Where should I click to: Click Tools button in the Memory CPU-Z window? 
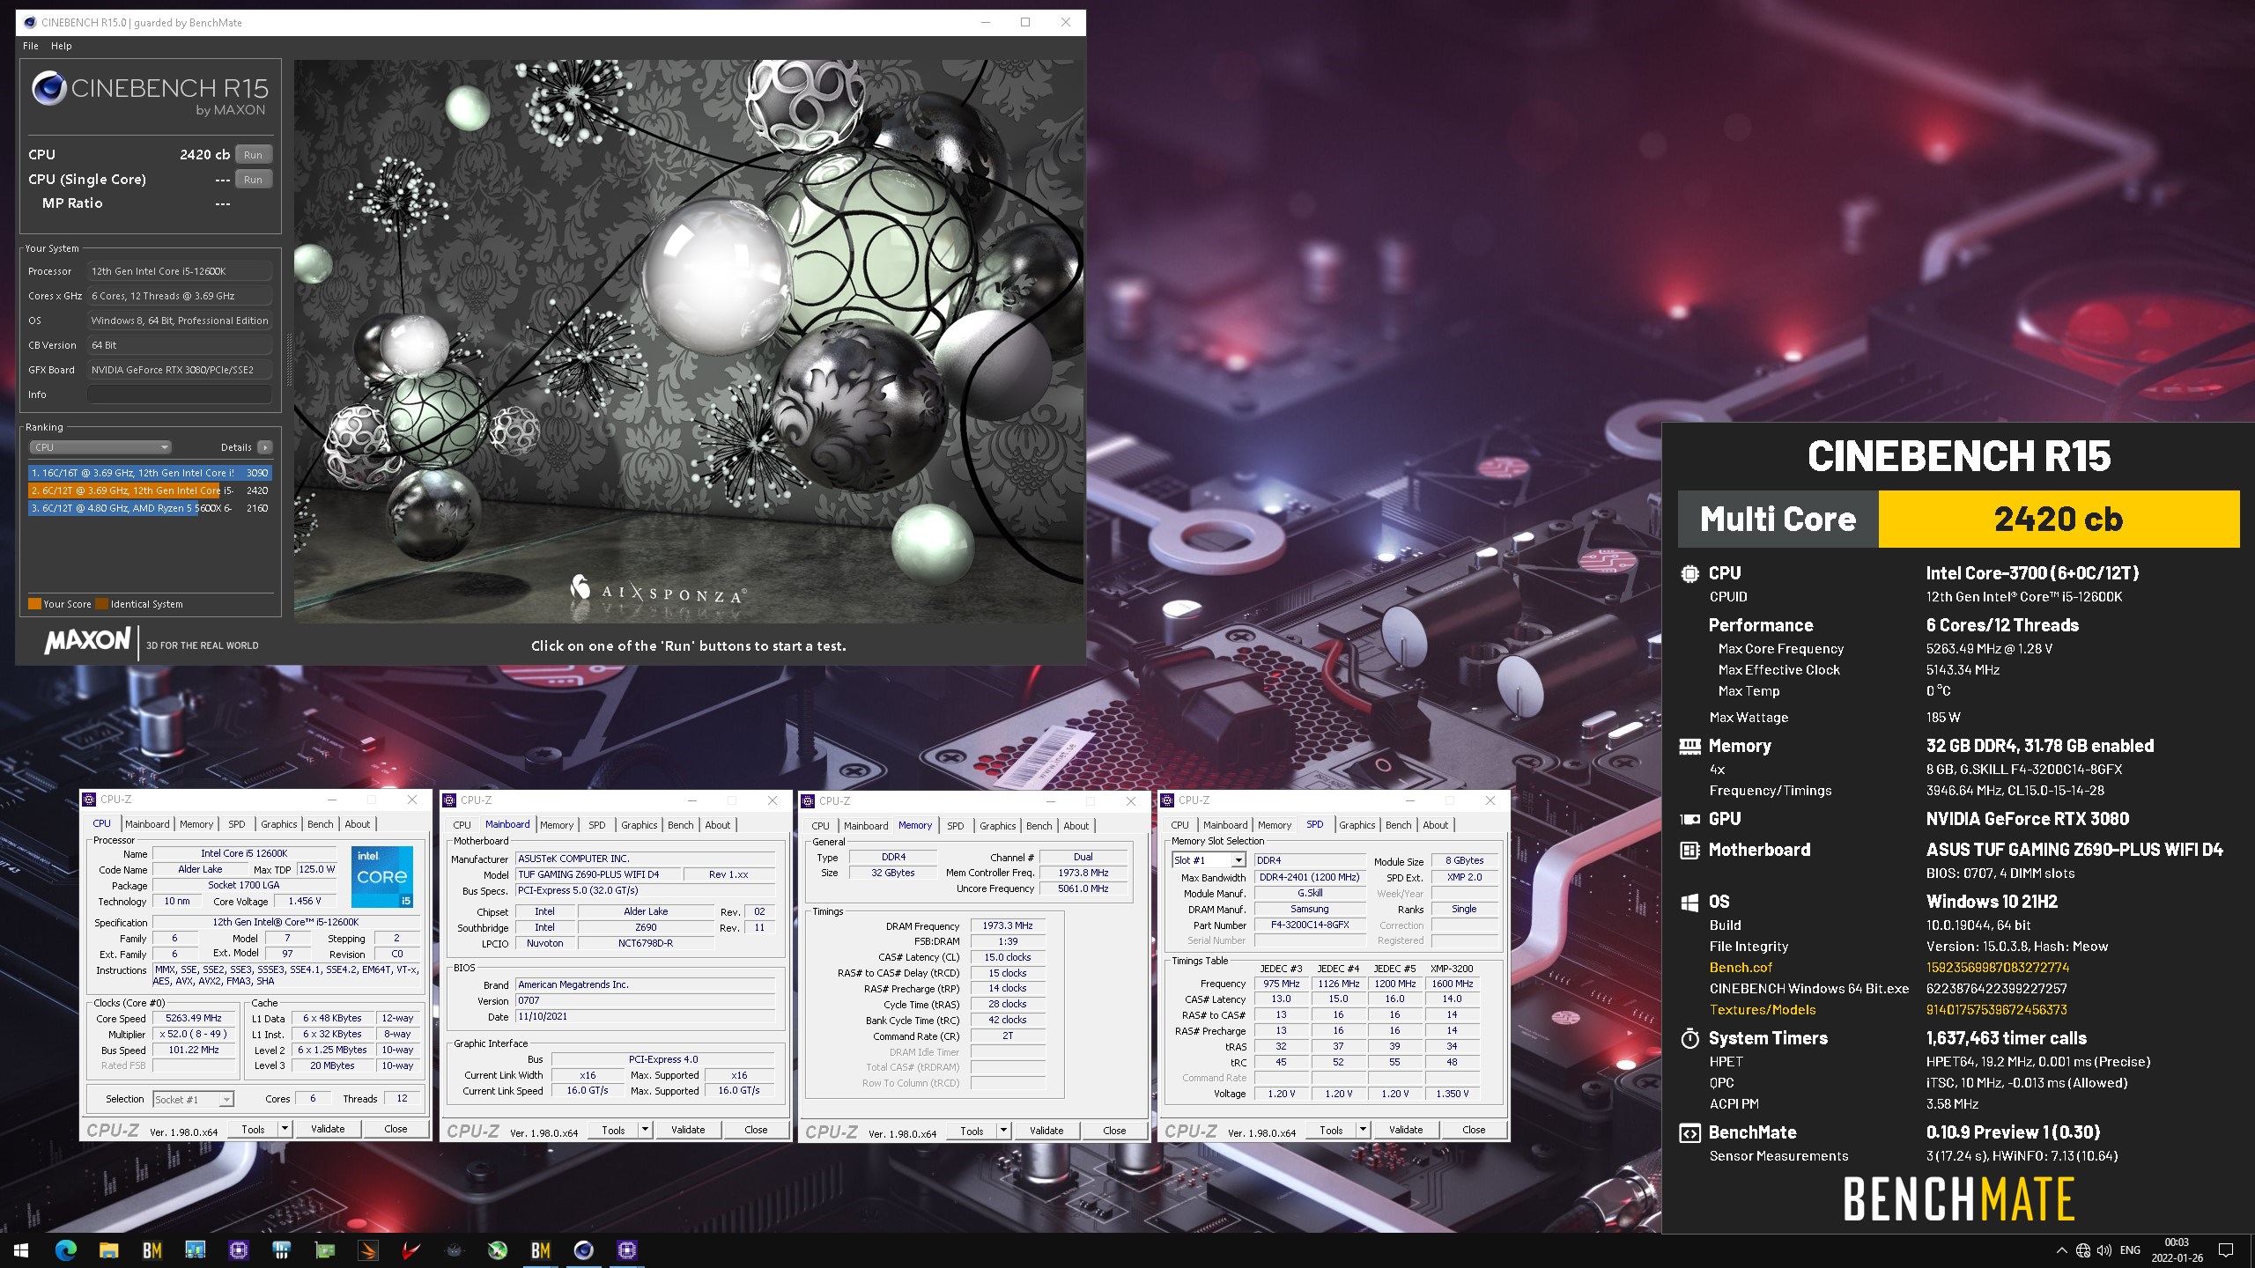pyautogui.click(x=972, y=1131)
